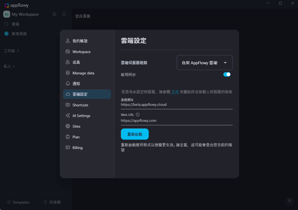298x210 pixels.
Task: Open the Plan settings page
Action: click(x=87, y=137)
